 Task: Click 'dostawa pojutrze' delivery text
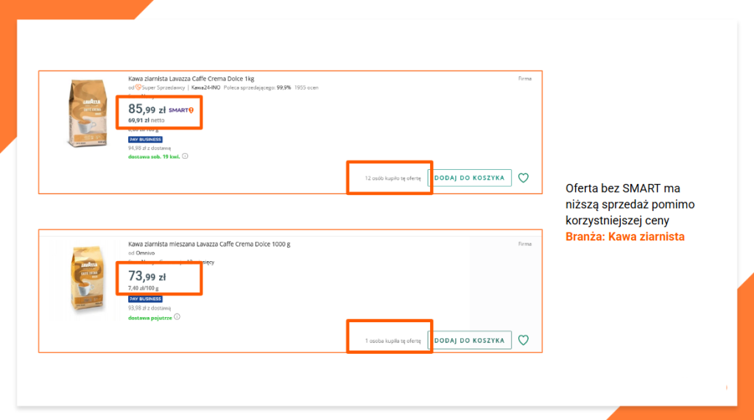click(x=150, y=318)
